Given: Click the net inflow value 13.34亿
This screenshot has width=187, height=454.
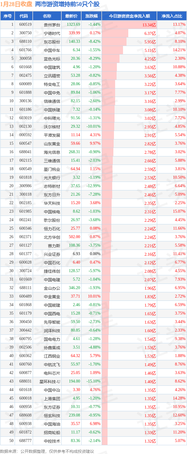Looking at the screenshot, I should point(149,25).
